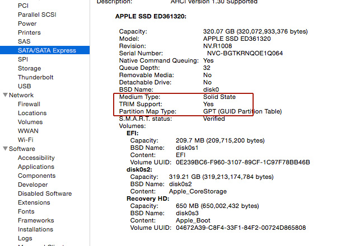Click the BSD Name value disk0
Image resolution: width=355 pixels, height=246 pixels.
pos(211,89)
